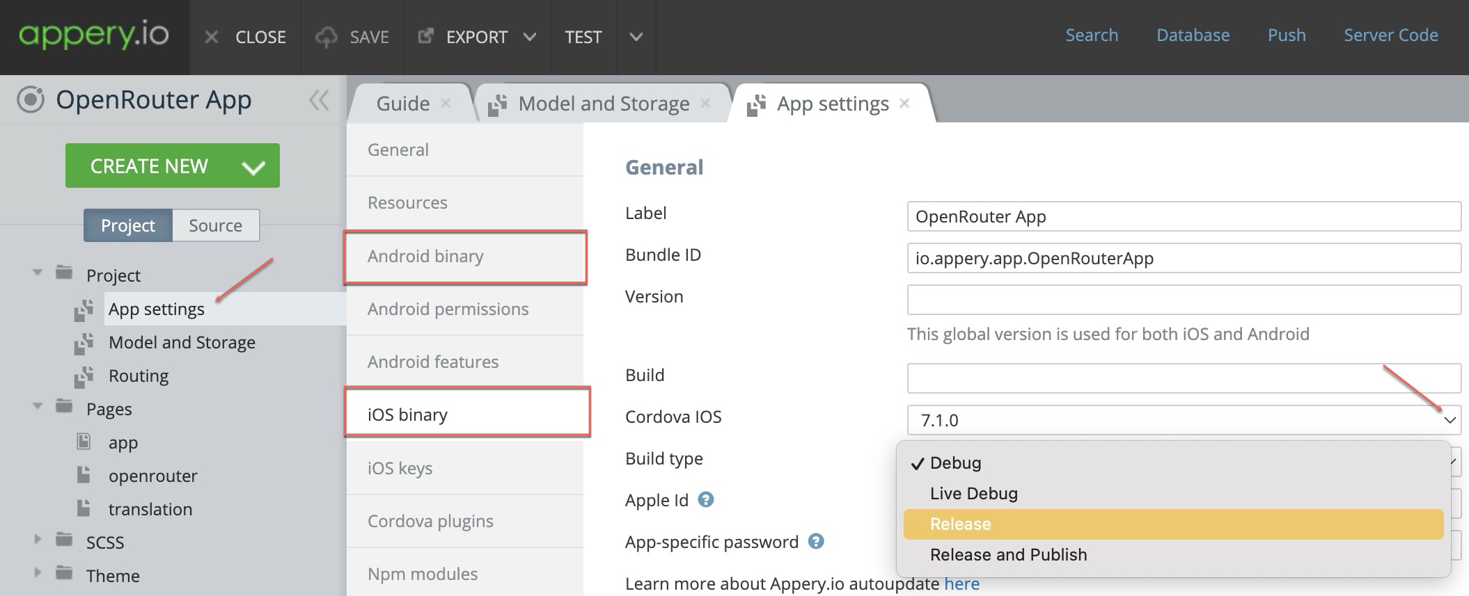The height and width of the screenshot is (596, 1469).
Task: Collapse the left project panel
Action: (319, 100)
